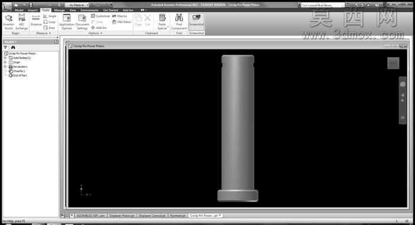The image size is (415, 225).
Task: Open Find Component binoculars tool
Action: tap(179, 22)
